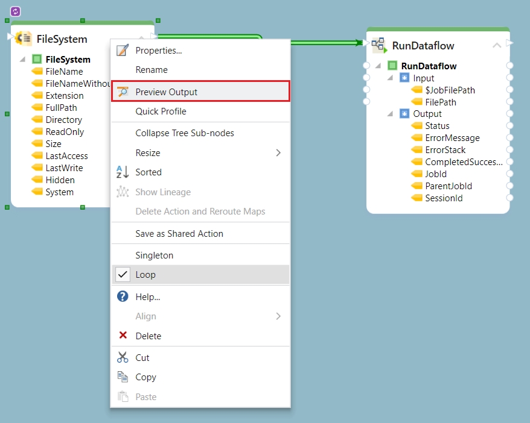The width and height of the screenshot is (530, 423).
Task: Collapse the RunDataflow Output node
Action: (x=391, y=114)
